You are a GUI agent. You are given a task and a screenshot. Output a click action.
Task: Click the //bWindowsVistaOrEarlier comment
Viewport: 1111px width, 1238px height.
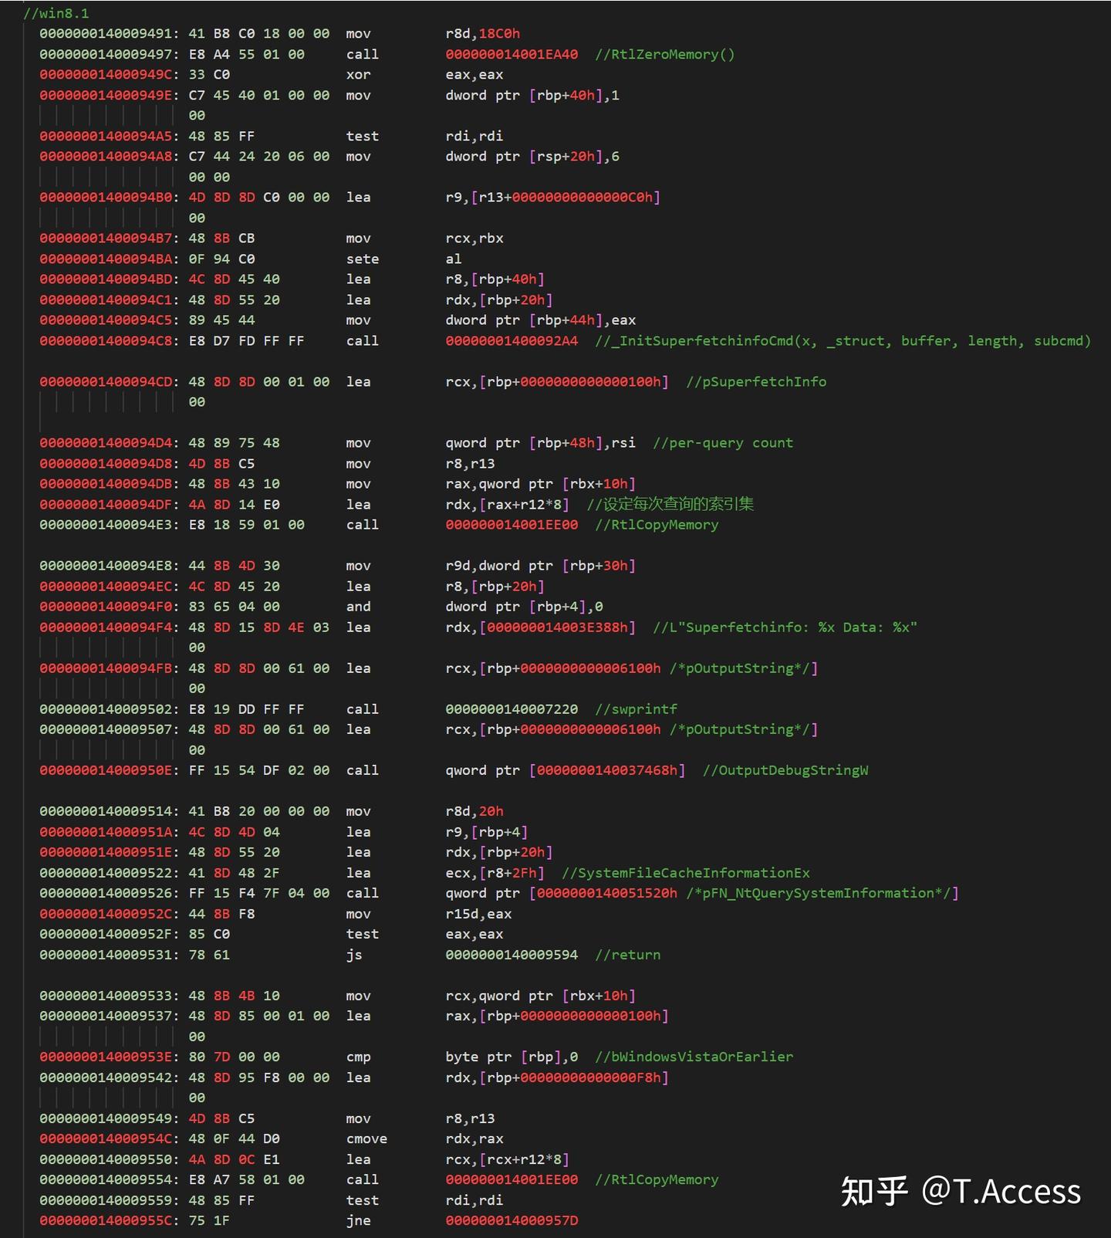pos(694,1057)
